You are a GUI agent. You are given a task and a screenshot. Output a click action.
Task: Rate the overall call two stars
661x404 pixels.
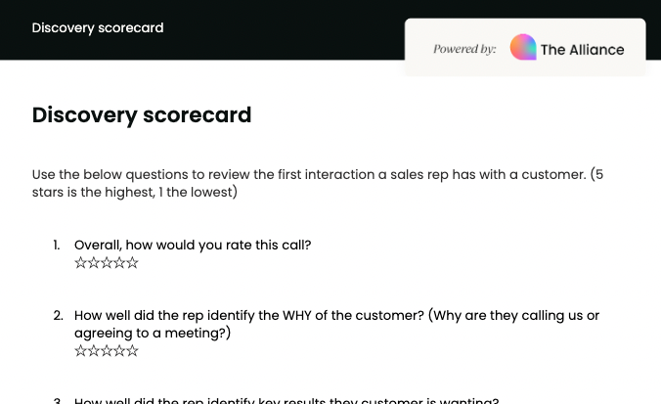click(x=94, y=263)
